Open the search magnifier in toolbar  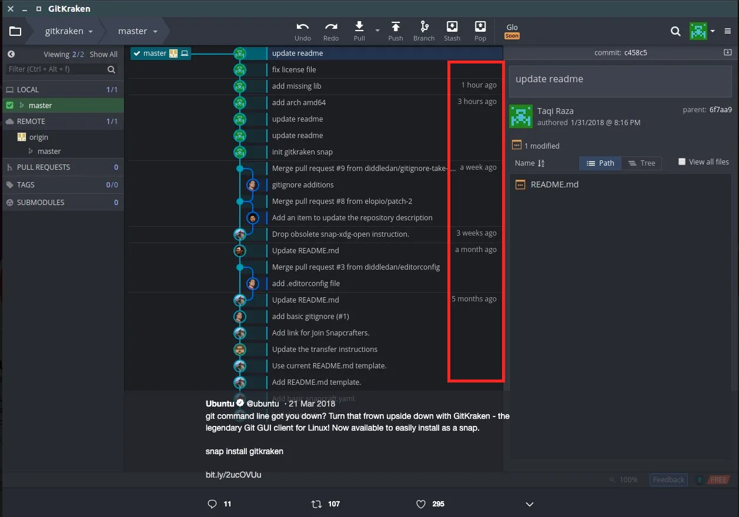point(676,32)
